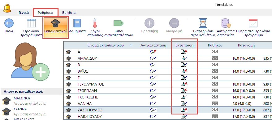Screen dimensions: 272x120
Task: Click the Εκτύπωση column header
Action: tap(184, 45)
